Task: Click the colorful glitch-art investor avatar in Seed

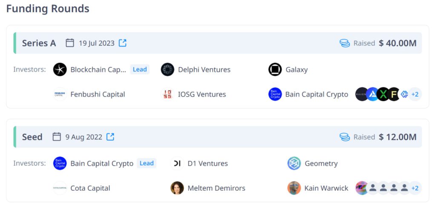Action: 361,188
